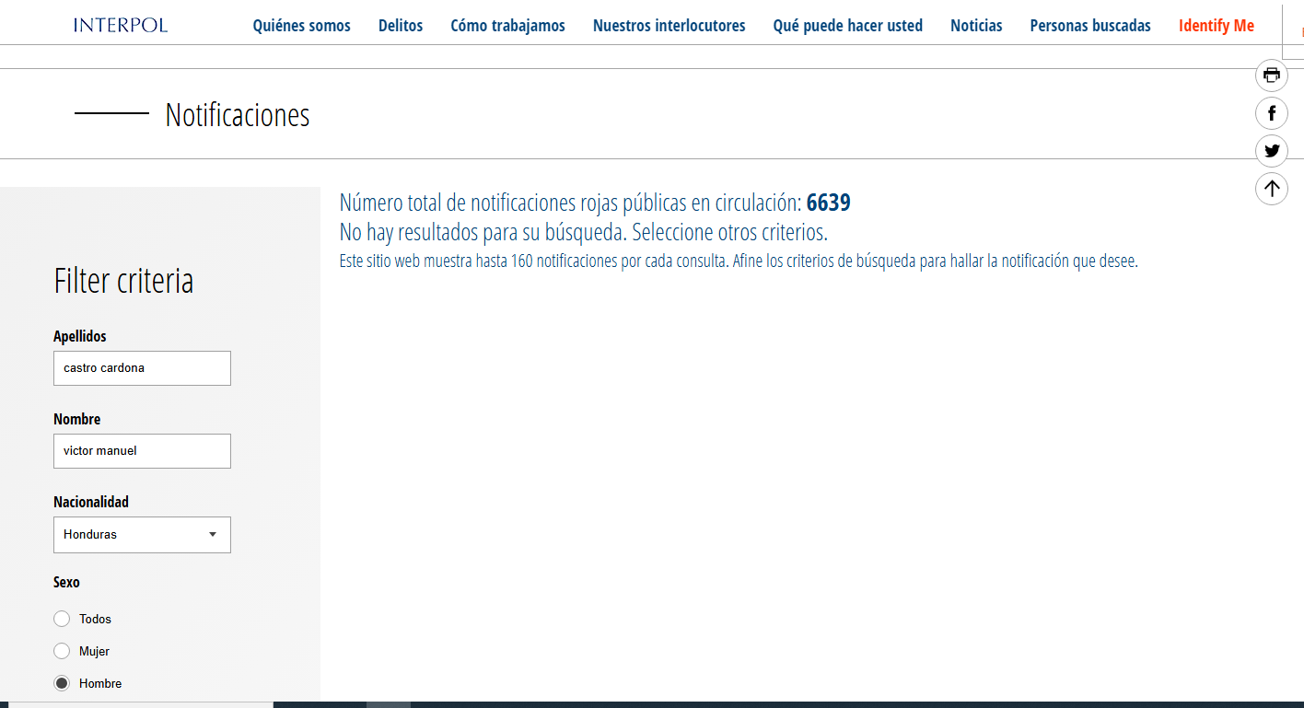Click the scroll-to-top arrow icon
1304x708 pixels.
1272,189
